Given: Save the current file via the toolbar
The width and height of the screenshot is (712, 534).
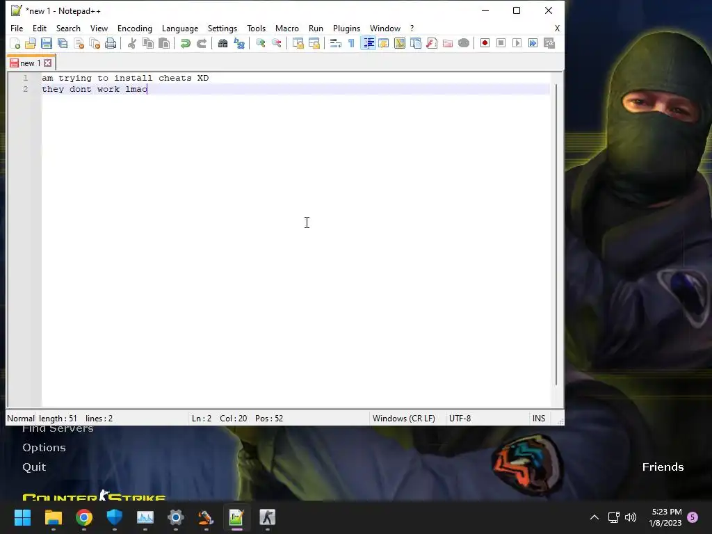Looking at the screenshot, I should pyautogui.click(x=47, y=43).
